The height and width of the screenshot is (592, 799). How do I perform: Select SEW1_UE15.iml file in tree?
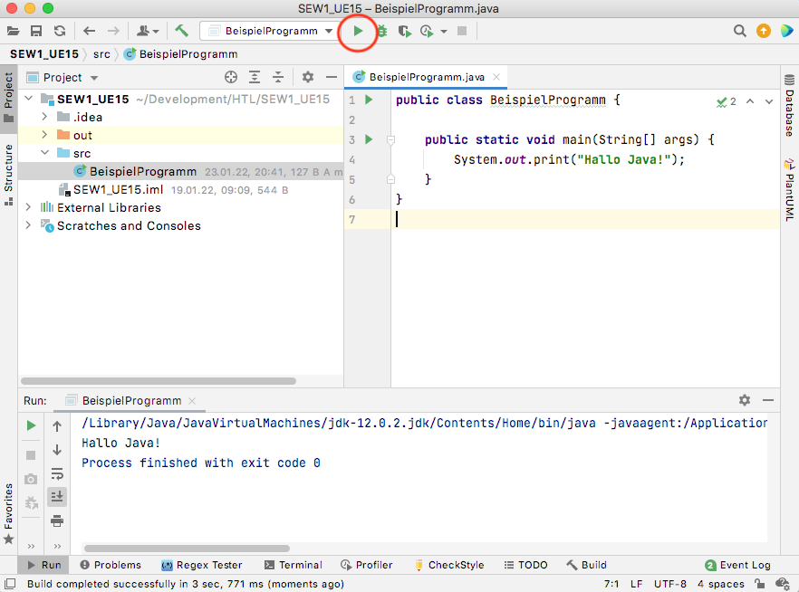pyautogui.click(x=181, y=190)
